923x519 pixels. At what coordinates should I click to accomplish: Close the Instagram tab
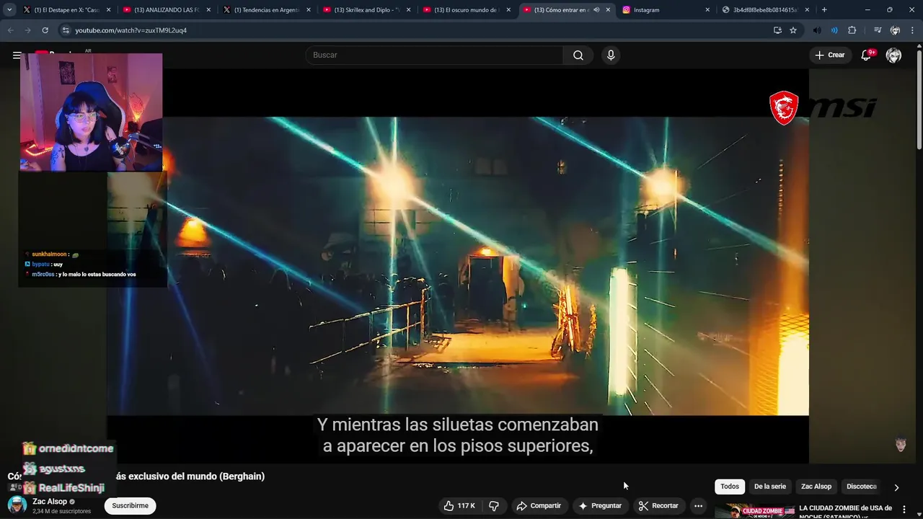(x=707, y=10)
